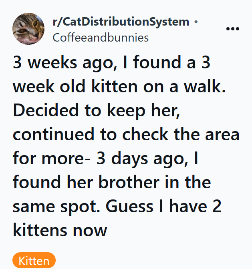
Task: View the Coffeeandbunnies user profile
Action: [x=101, y=38]
